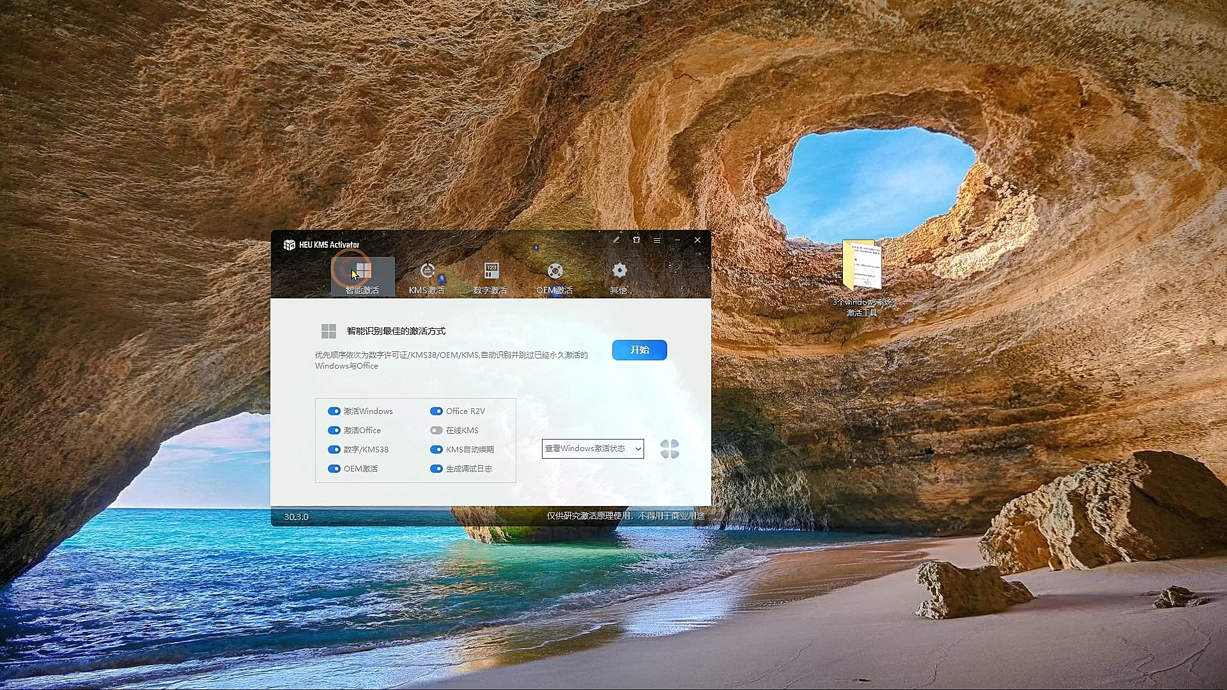Toggle the 激活Office switch off

pos(334,430)
